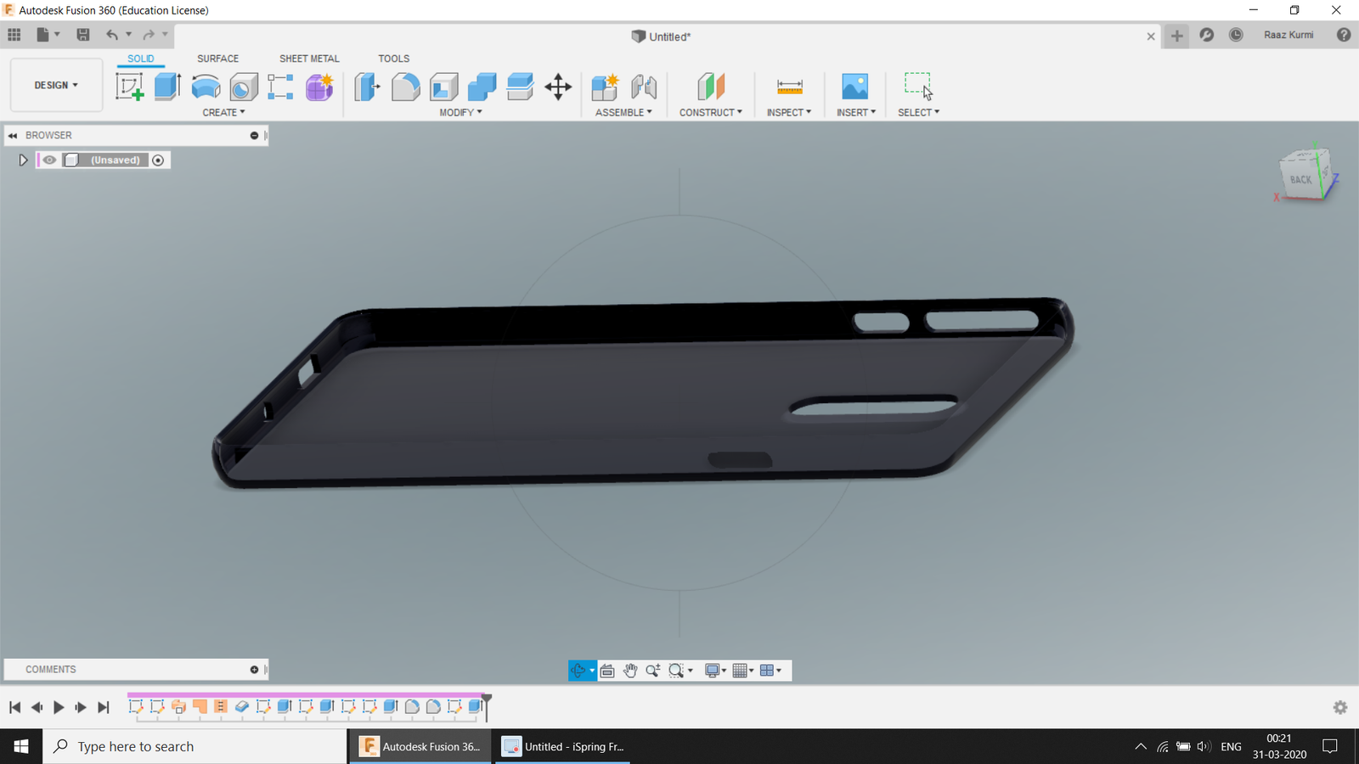Viewport: 1359px width, 764px height.
Task: Open the Assemble dropdown menu
Action: coord(623,112)
